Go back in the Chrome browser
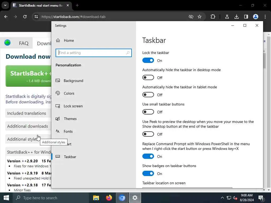Viewport: 271px width, 203px height. point(6,17)
